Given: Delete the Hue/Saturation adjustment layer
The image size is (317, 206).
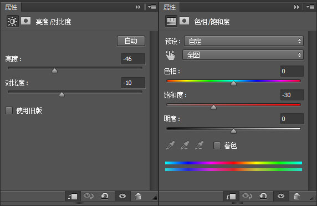Looking at the screenshot, I should coord(297,196).
